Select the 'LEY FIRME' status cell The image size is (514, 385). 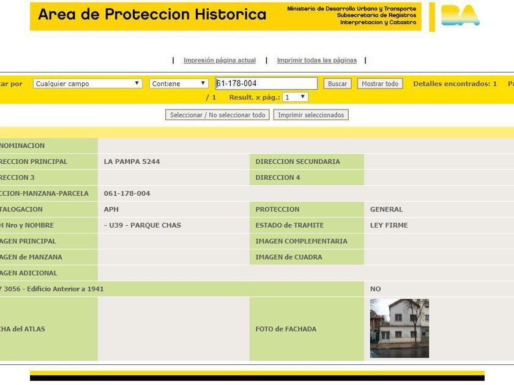point(389,226)
